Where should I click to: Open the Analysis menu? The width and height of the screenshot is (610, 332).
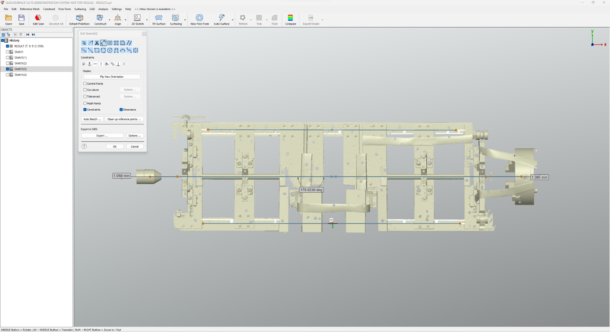(103, 9)
